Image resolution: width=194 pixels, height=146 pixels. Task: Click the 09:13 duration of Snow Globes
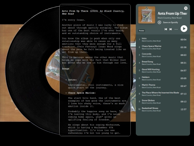(x=183, y=102)
